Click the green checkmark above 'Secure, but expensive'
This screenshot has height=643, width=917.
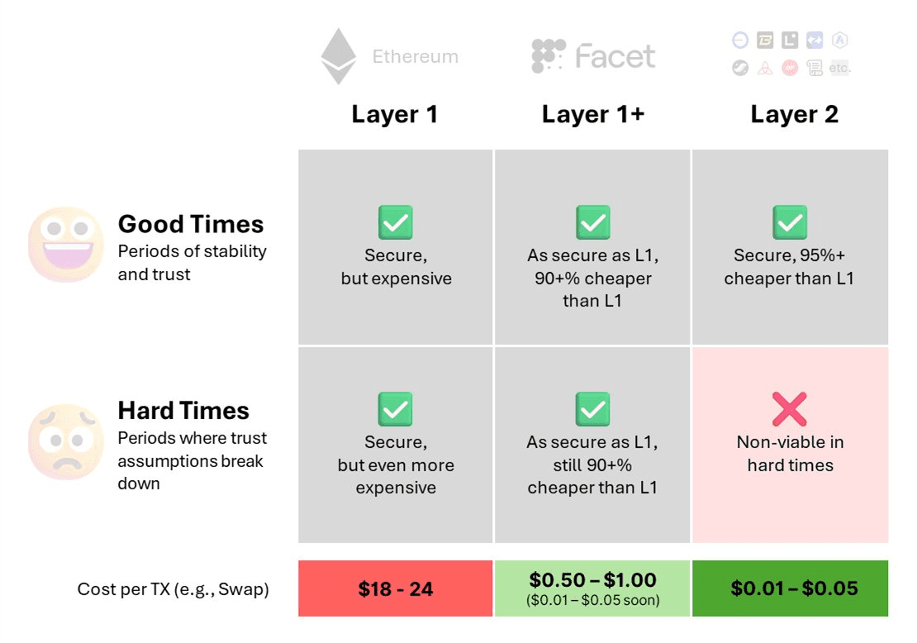click(396, 222)
